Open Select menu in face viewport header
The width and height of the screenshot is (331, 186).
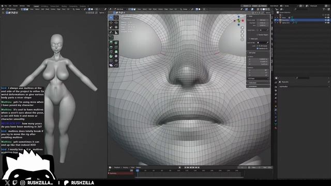[145, 9]
